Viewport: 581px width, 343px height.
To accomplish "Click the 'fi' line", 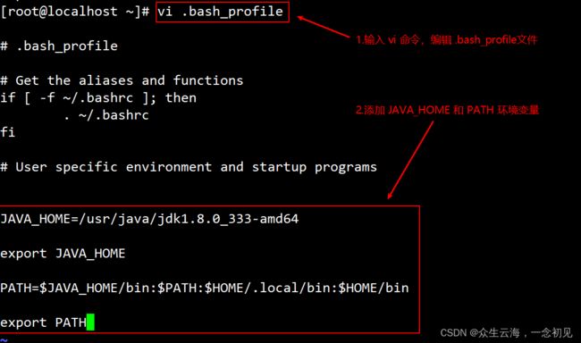I will [7, 132].
